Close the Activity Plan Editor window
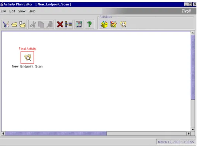 coord(195,4)
